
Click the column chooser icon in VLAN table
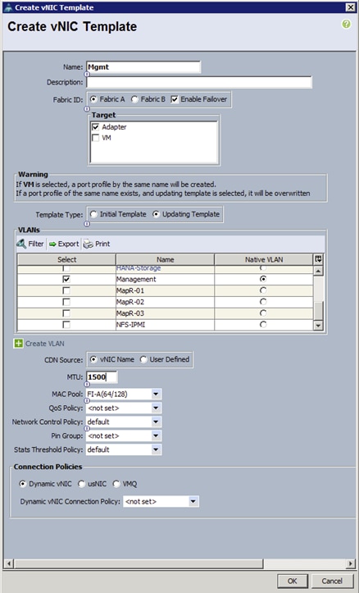point(318,259)
